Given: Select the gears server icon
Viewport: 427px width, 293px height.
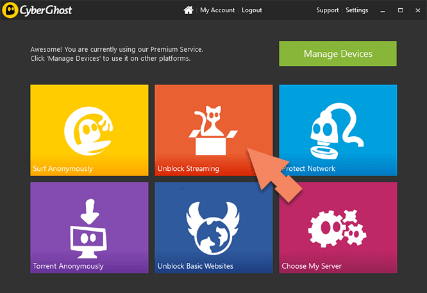Looking at the screenshot, I should click(337, 228).
